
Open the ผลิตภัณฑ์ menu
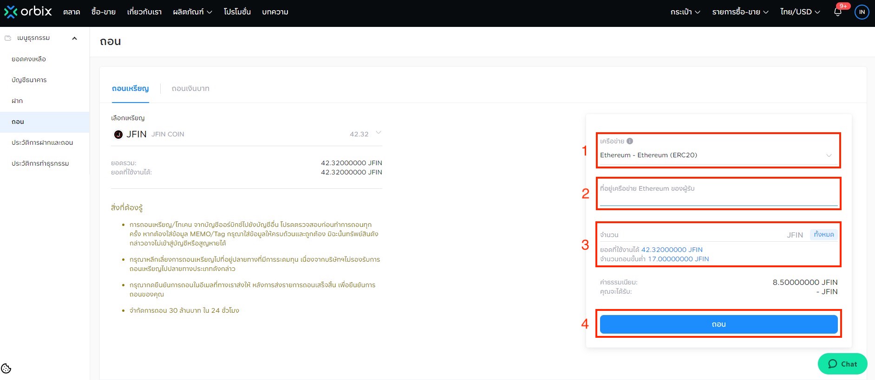coord(192,12)
